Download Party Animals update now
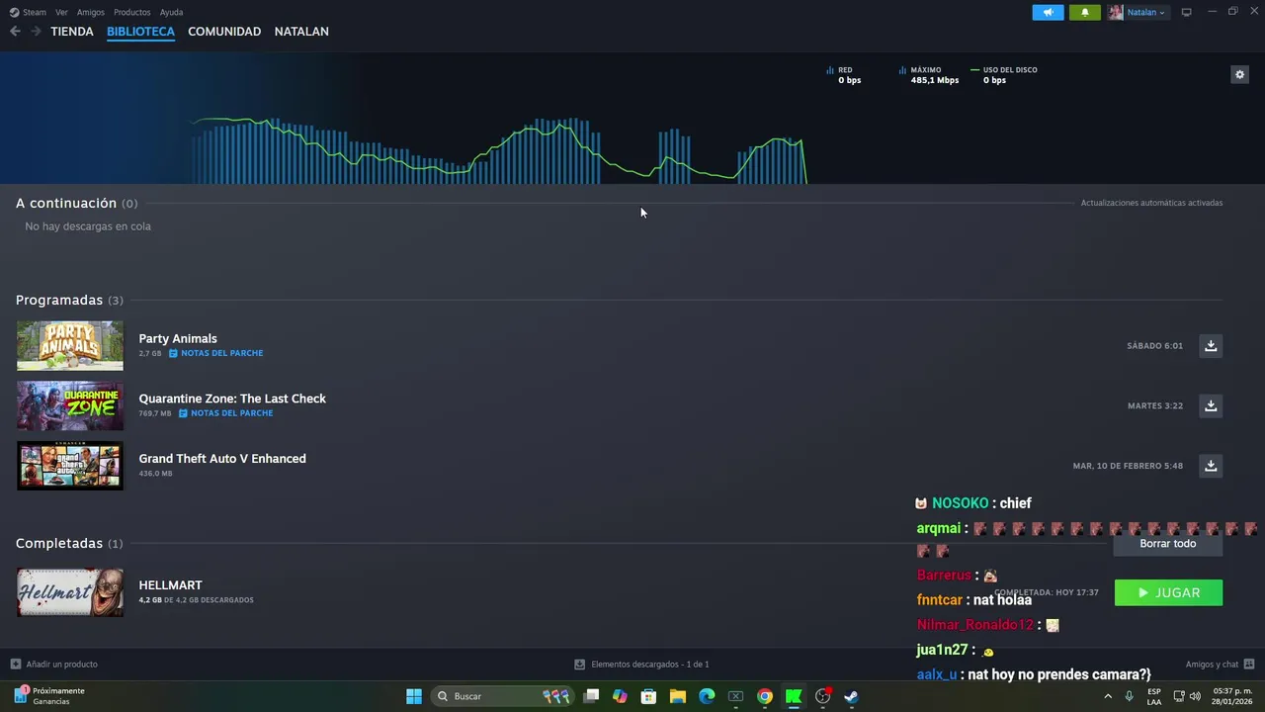 point(1211,345)
